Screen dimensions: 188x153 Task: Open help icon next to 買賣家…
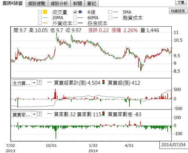coord(40,114)
